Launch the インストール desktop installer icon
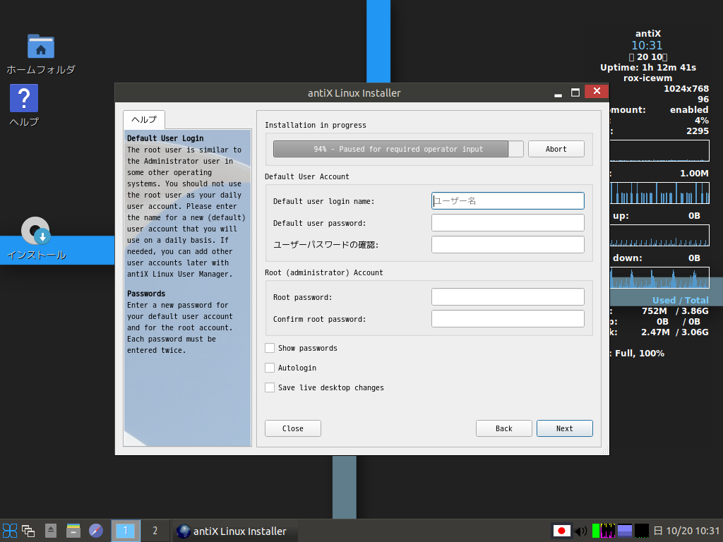 coord(35,231)
